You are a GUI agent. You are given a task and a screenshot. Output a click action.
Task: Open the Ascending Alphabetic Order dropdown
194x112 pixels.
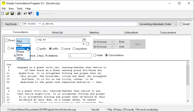pos(158,24)
